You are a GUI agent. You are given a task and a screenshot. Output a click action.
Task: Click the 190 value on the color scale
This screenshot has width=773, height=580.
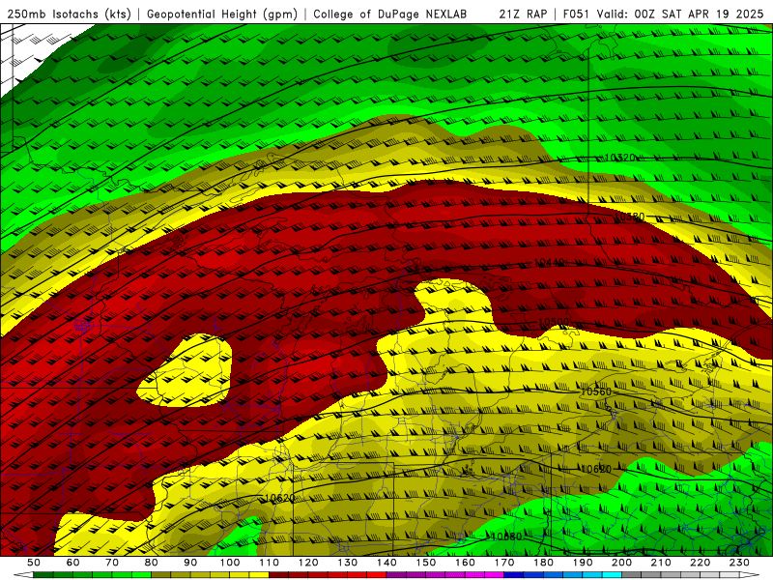(583, 563)
